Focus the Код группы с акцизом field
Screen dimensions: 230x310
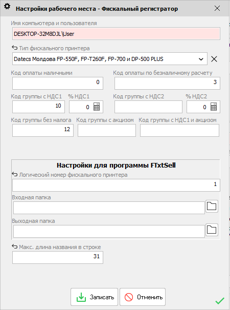(x=107, y=130)
